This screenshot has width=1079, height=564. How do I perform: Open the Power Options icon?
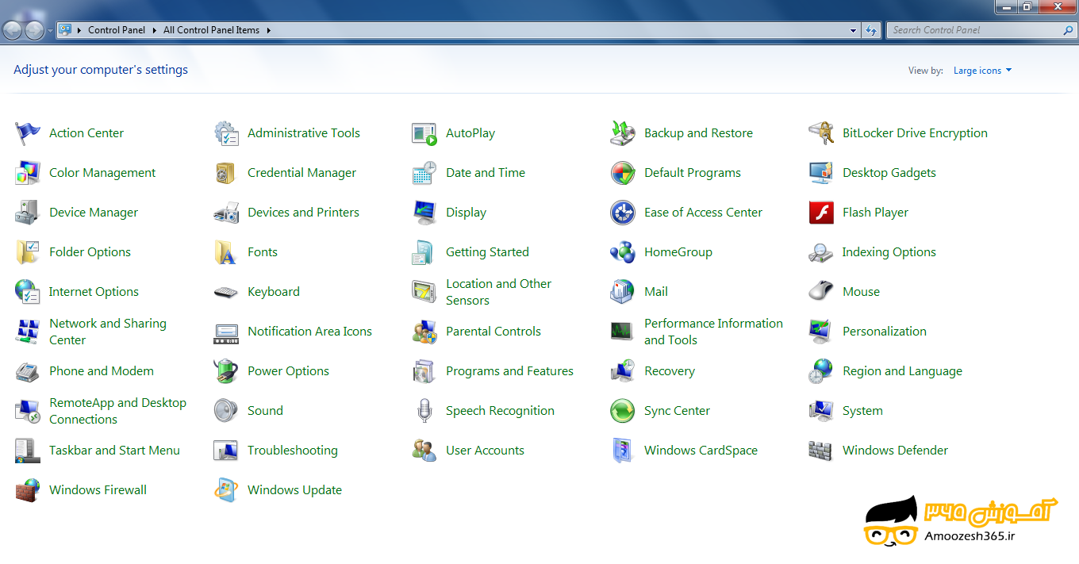coord(226,371)
